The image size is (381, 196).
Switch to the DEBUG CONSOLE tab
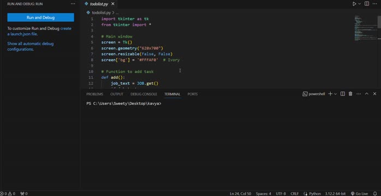tap(144, 94)
